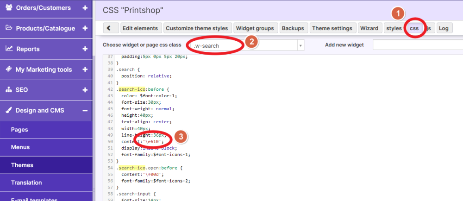The width and height of the screenshot is (463, 201).
Task: Click the My Marketing tools tag icon
Action: point(9,69)
